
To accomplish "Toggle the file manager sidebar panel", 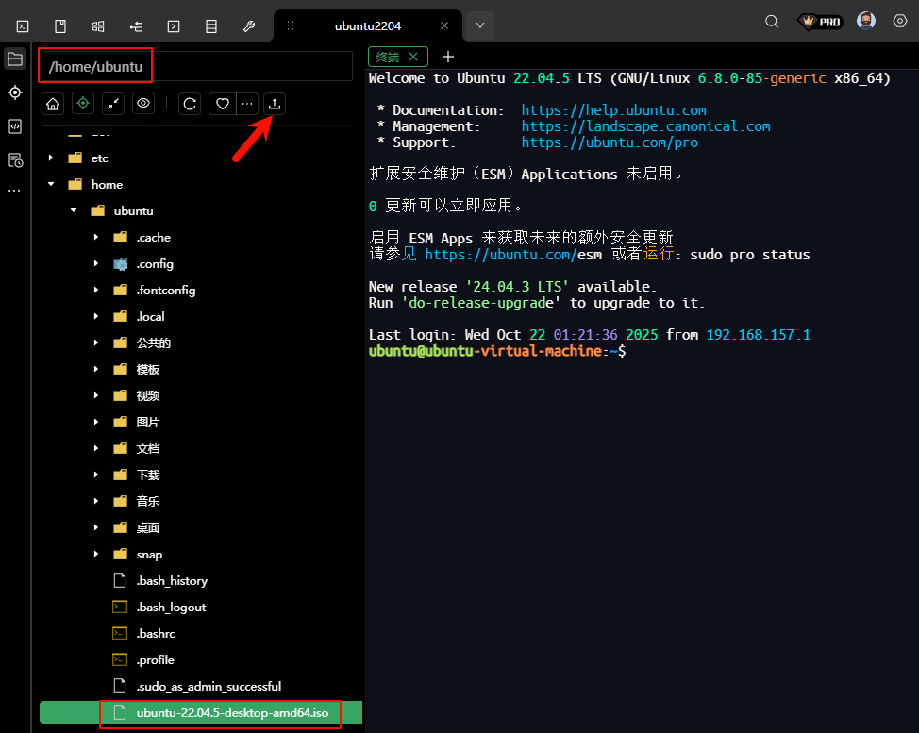I will tap(15, 58).
